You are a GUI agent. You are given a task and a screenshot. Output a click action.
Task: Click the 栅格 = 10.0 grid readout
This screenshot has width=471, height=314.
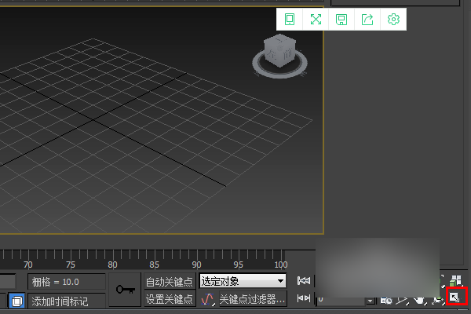click(x=67, y=282)
